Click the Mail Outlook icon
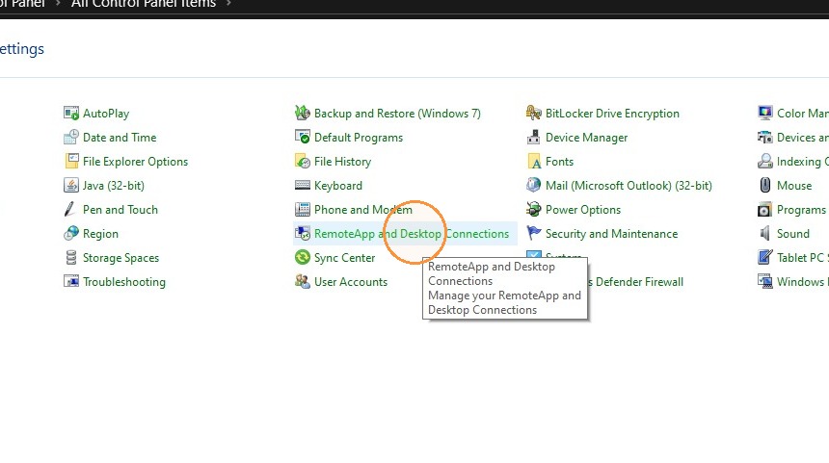The image size is (829, 463). pyautogui.click(x=533, y=186)
